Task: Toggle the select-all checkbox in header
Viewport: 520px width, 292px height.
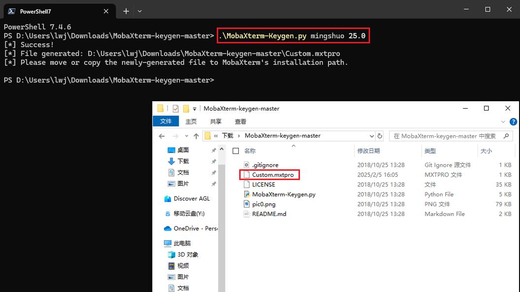Action: (x=236, y=151)
